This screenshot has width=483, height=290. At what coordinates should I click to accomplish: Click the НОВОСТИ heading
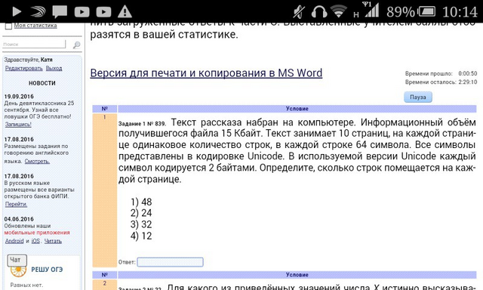click(x=42, y=83)
